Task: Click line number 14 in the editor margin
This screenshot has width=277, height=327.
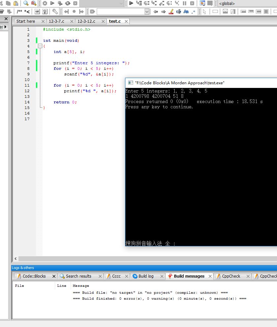Action: [27, 102]
